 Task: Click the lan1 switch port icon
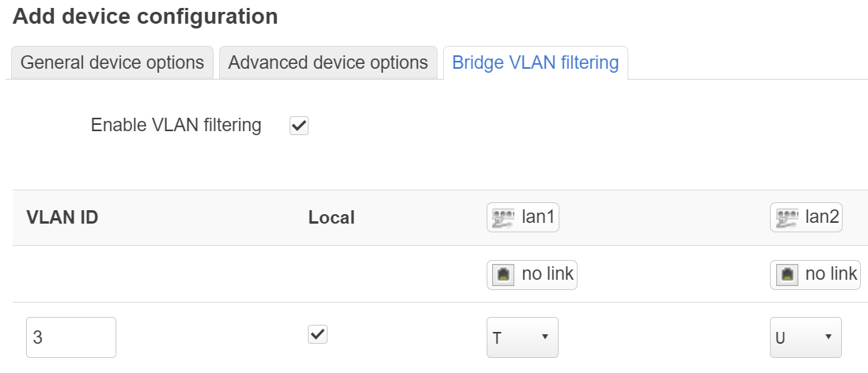coord(502,218)
